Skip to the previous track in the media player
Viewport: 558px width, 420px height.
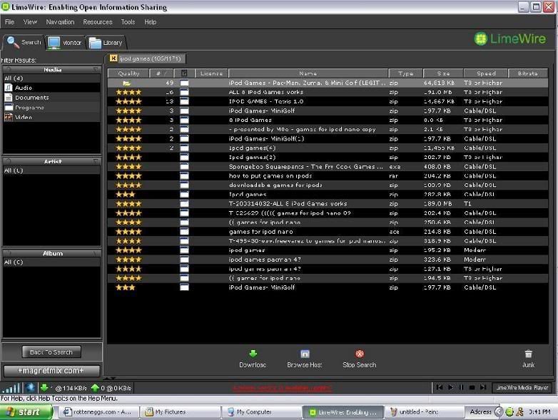point(440,387)
